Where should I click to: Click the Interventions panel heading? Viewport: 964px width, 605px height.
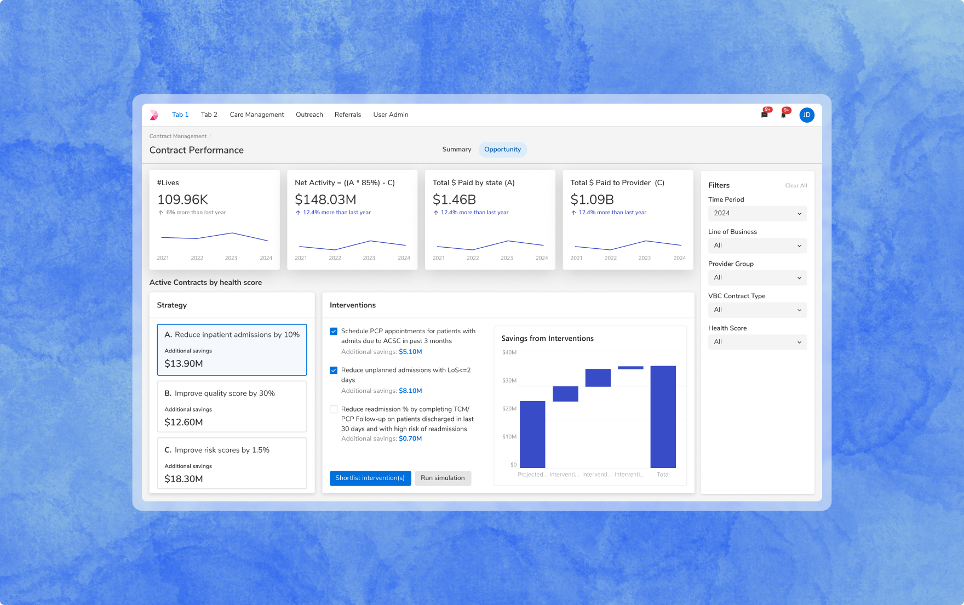click(x=353, y=305)
